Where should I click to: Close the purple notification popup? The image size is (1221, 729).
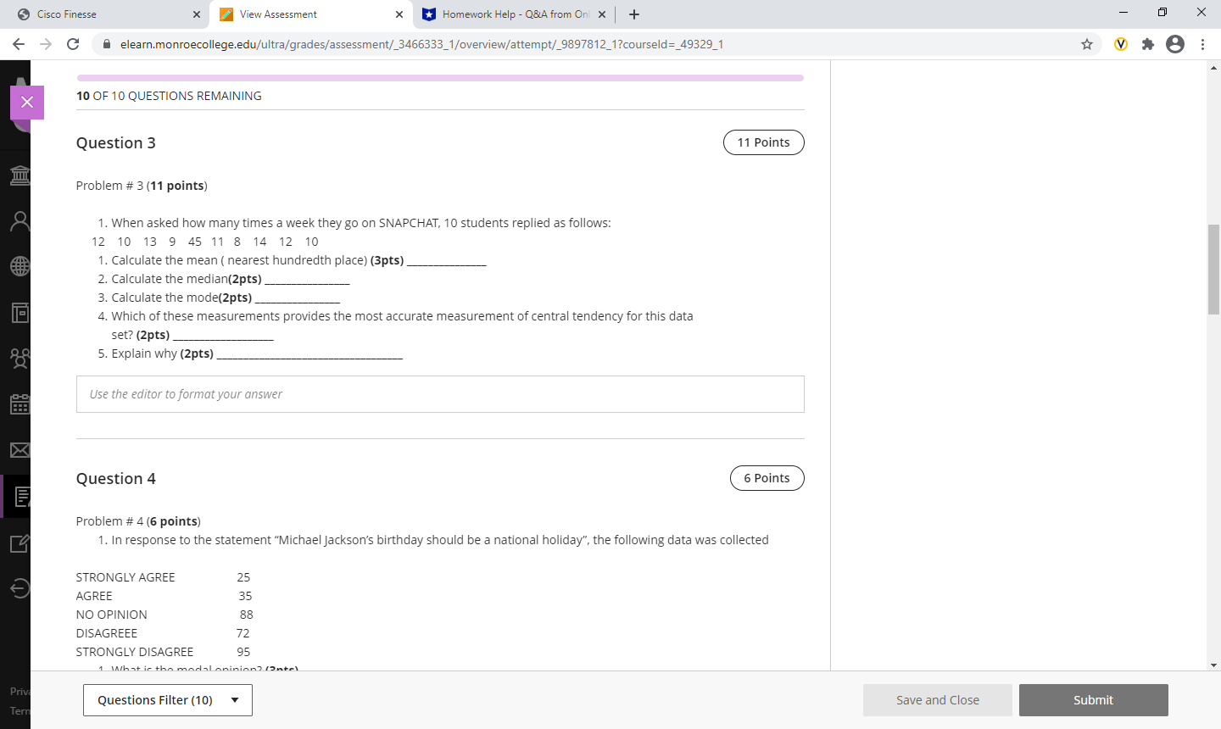(27, 102)
